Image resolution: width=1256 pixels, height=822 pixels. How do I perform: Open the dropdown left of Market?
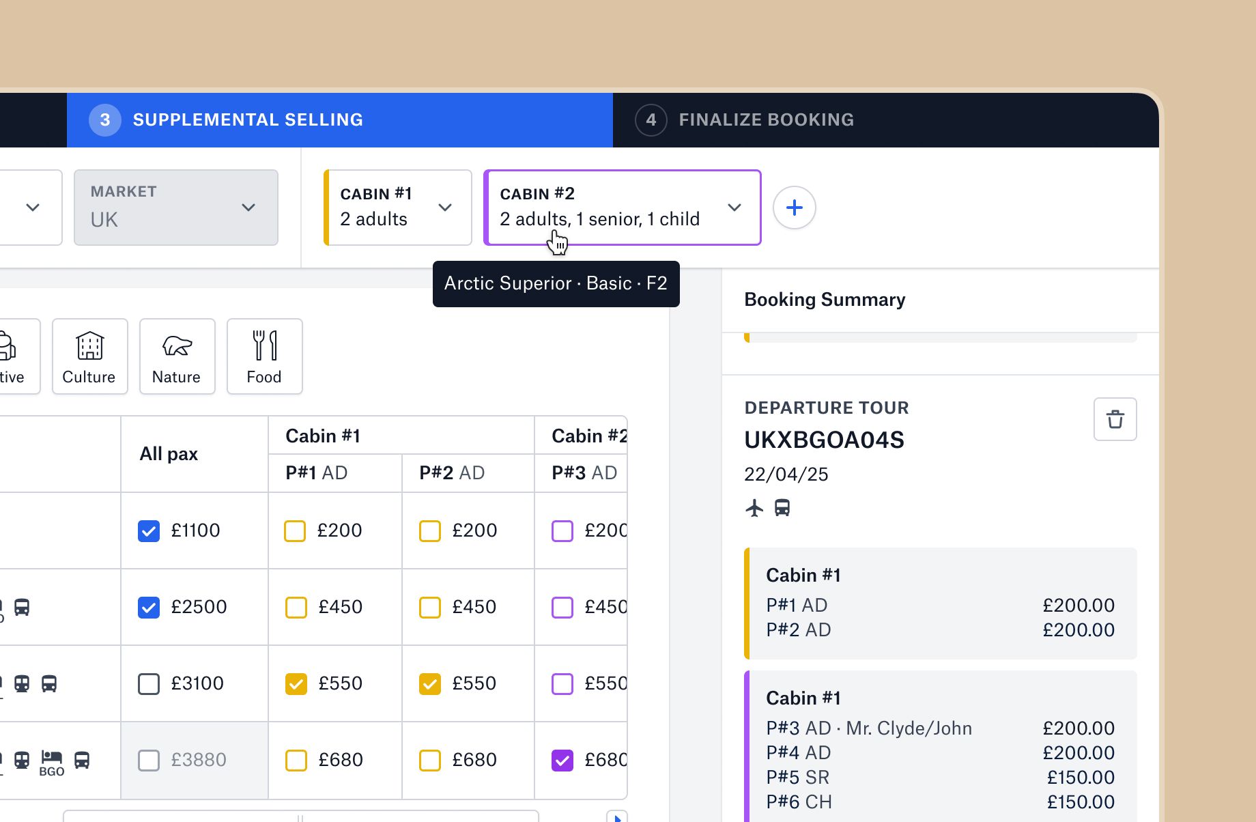[x=31, y=208]
